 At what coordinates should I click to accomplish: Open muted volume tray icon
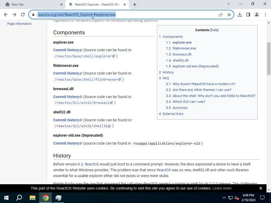(x=237, y=198)
